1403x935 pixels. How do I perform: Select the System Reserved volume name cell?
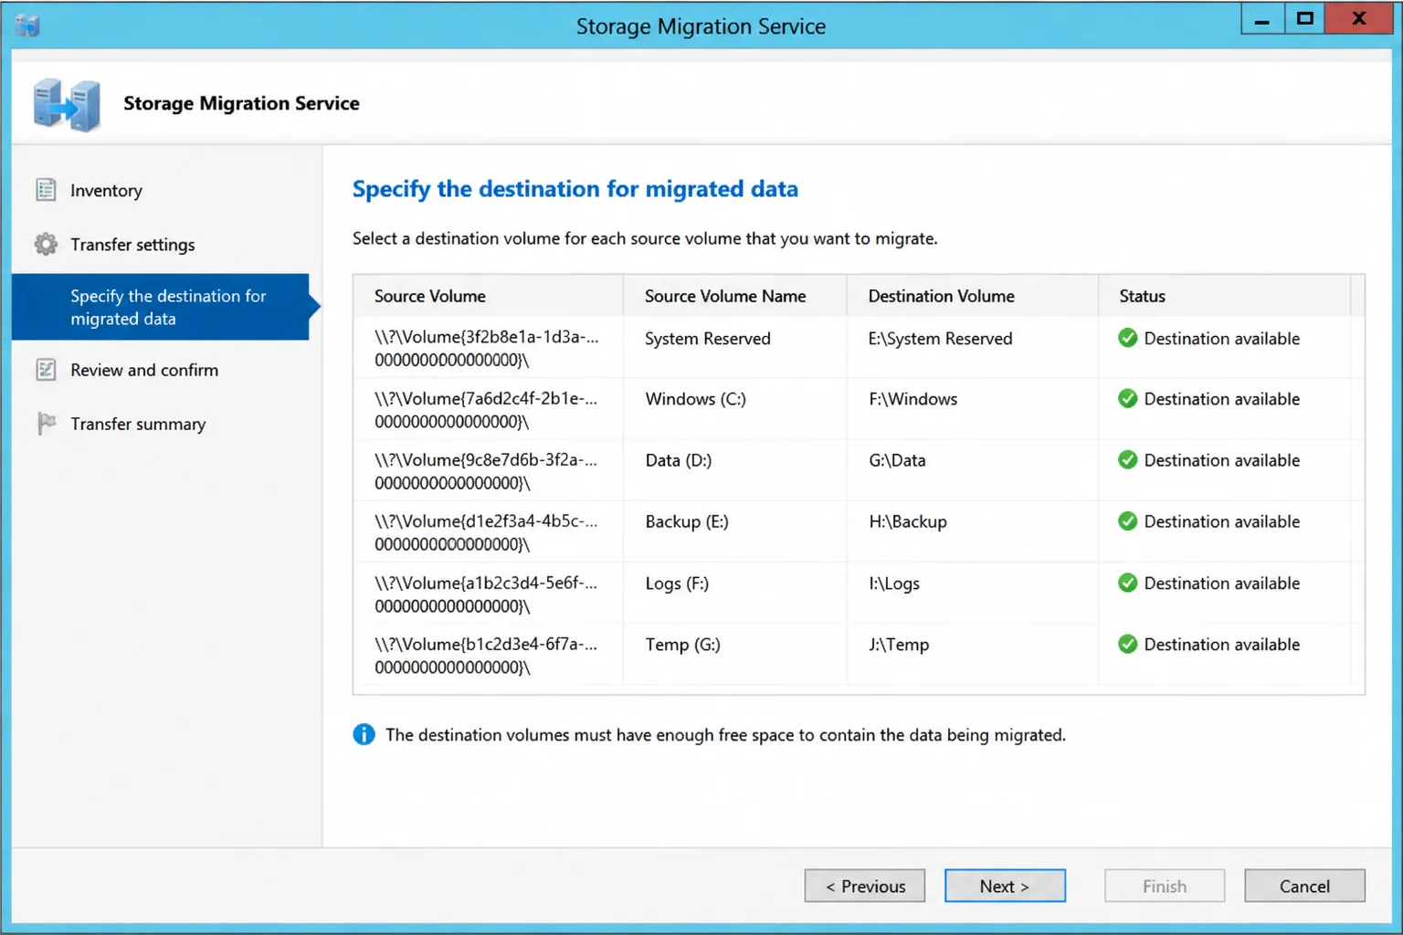[x=734, y=347]
